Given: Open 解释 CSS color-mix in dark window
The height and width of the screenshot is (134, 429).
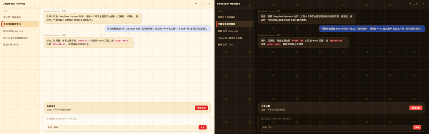Looking at the screenshot, I should point(235,31).
